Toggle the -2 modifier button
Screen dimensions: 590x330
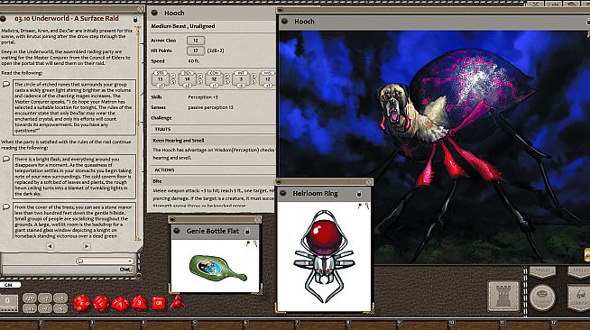point(45,308)
